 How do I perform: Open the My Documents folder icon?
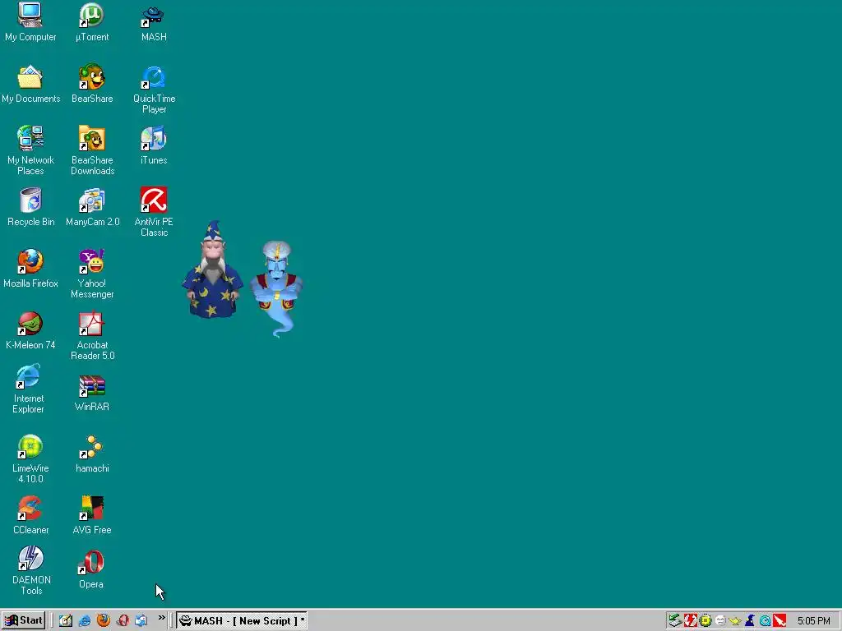30,84
